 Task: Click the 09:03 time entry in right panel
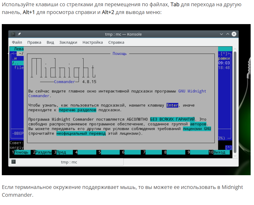point(224,63)
